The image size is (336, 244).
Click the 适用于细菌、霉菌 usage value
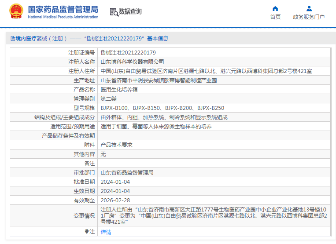pos(156,126)
